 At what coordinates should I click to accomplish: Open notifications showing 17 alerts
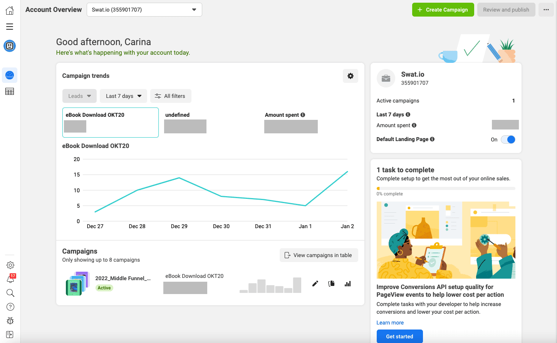click(10, 279)
